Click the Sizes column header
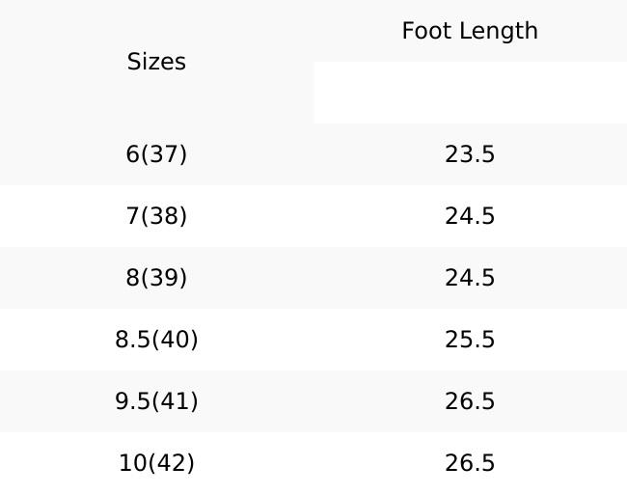 coord(156,62)
